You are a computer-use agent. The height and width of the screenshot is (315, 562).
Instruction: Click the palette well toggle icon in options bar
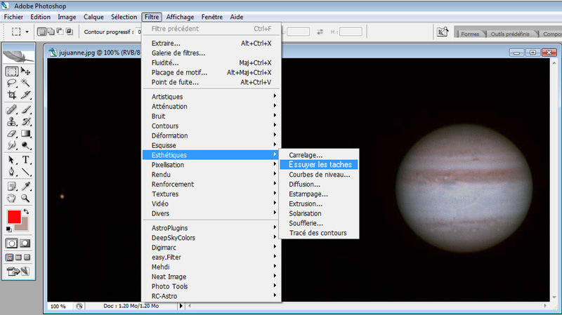pyautogui.click(x=443, y=32)
